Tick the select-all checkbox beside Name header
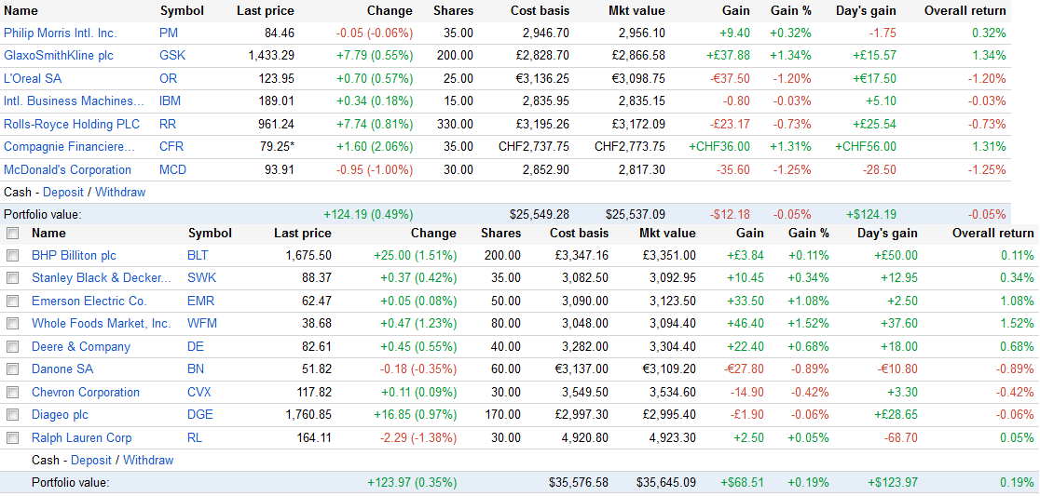Viewport: 1040px width, 496px height. (13, 234)
